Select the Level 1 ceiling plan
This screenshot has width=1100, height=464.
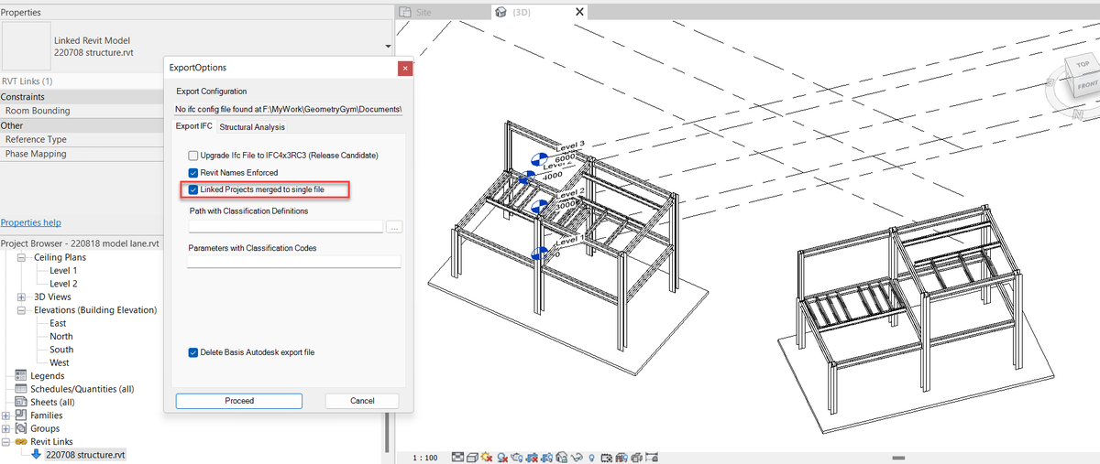click(x=63, y=271)
